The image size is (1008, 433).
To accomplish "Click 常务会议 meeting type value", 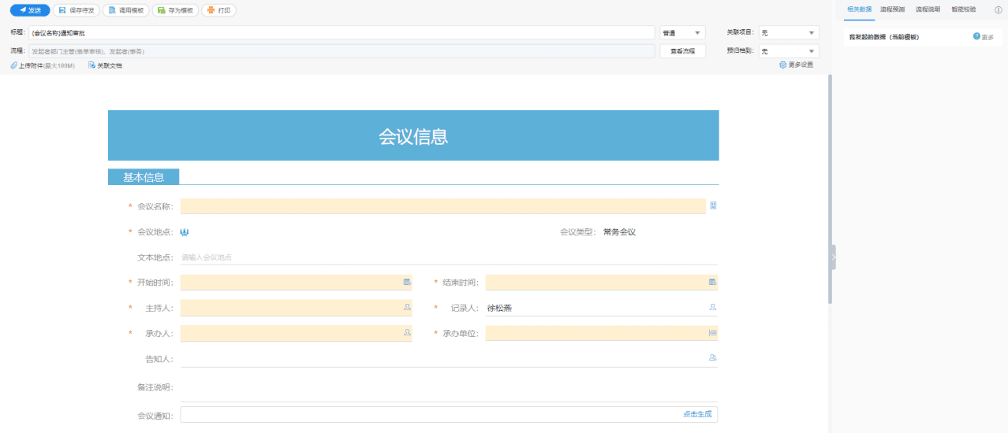I will point(619,232).
